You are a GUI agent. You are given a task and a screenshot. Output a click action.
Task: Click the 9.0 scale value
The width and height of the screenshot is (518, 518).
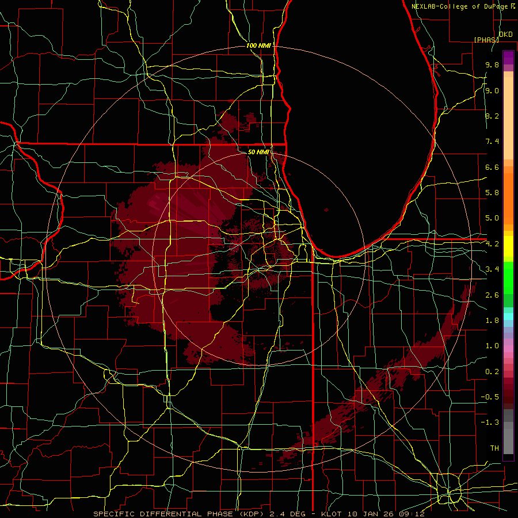click(492, 90)
